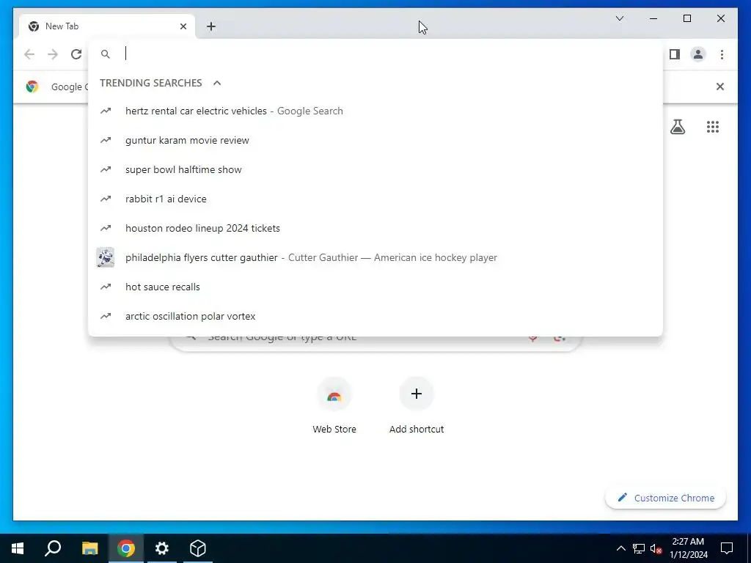Click the Add shortcut button
Screen dimensions: 751x563
(417, 406)
